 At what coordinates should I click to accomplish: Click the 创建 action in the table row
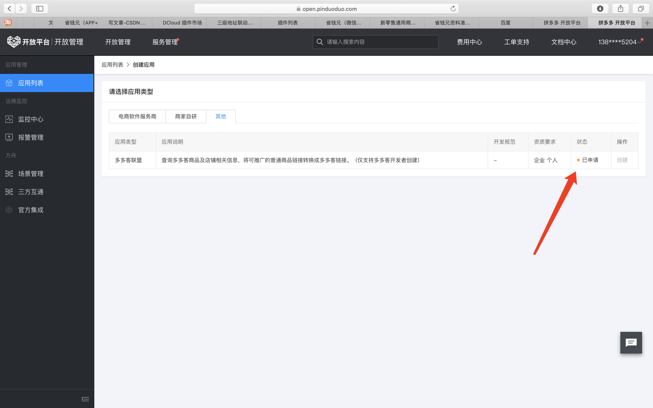(622, 160)
